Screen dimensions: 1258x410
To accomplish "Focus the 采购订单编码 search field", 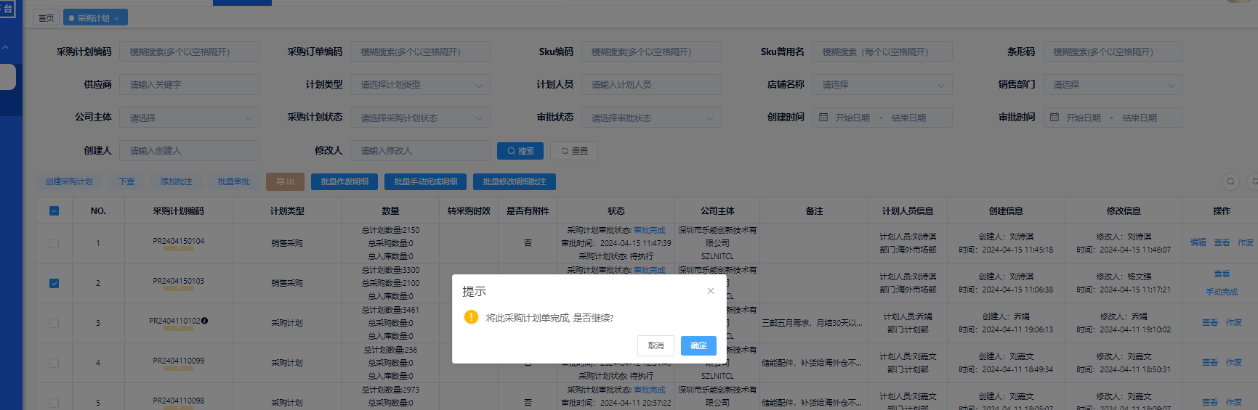I will coord(420,52).
